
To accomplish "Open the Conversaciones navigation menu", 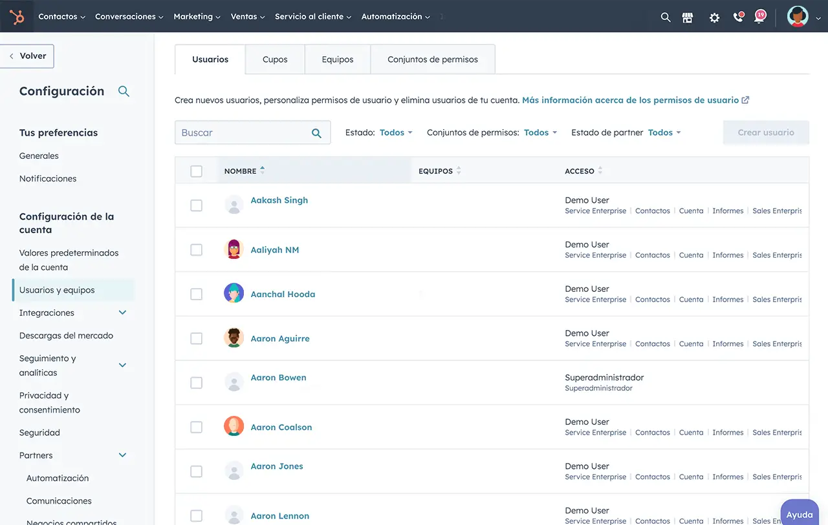I will [129, 17].
